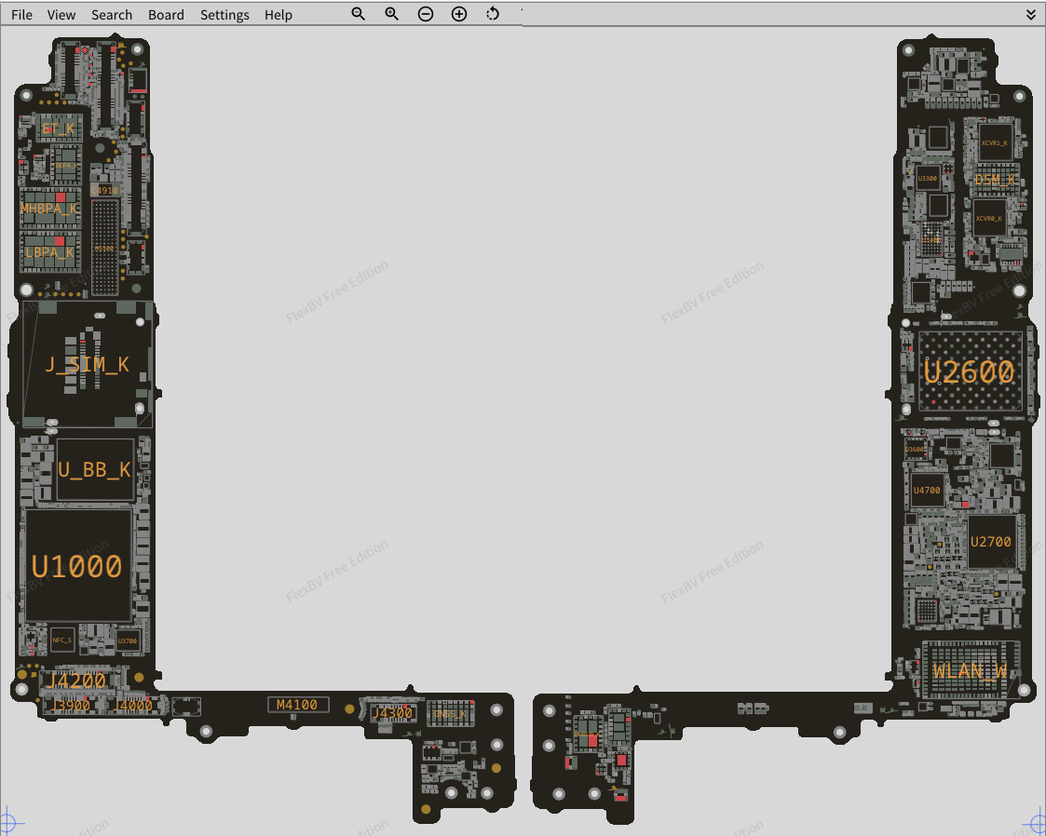This screenshot has width=1046, height=836.
Task: Select the LBPA_K amplifier component
Action: pos(49,251)
